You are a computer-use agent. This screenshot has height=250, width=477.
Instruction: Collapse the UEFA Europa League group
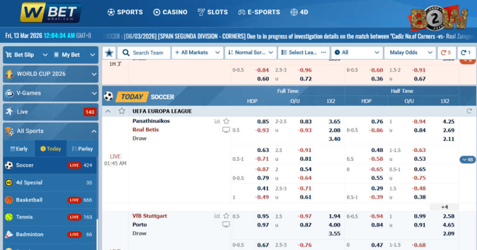[x=108, y=111]
